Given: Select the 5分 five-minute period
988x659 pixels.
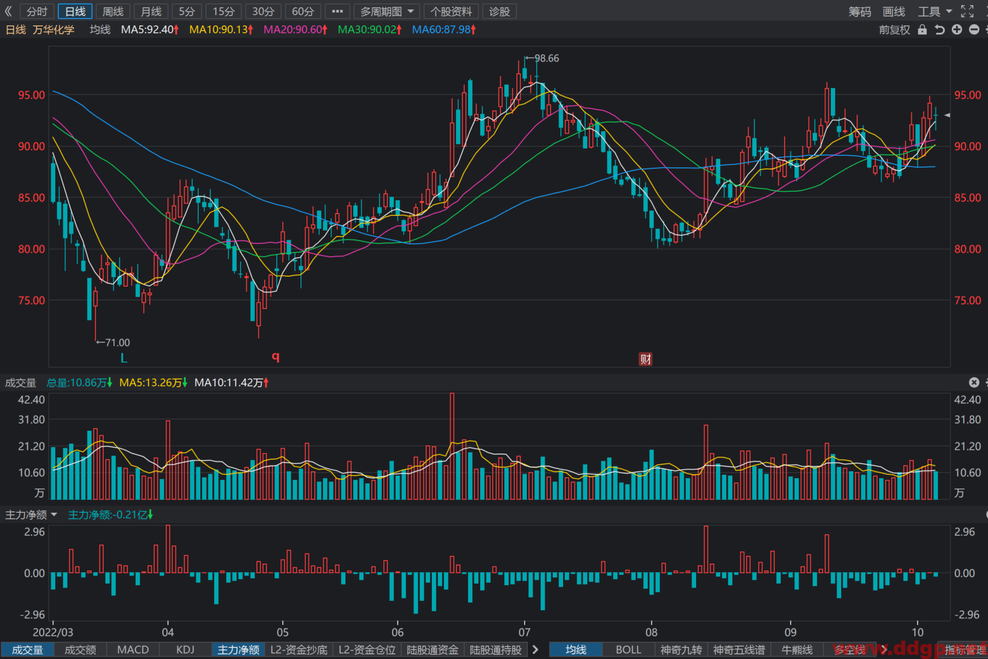Looking at the screenshot, I should [187, 12].
